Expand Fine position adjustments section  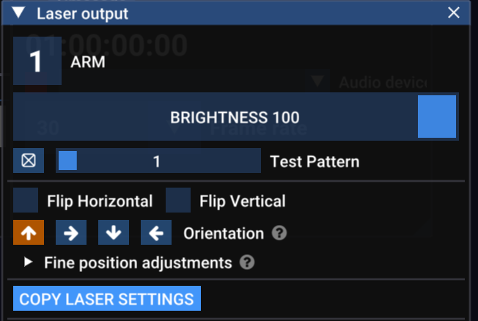[x=28, y=262]
